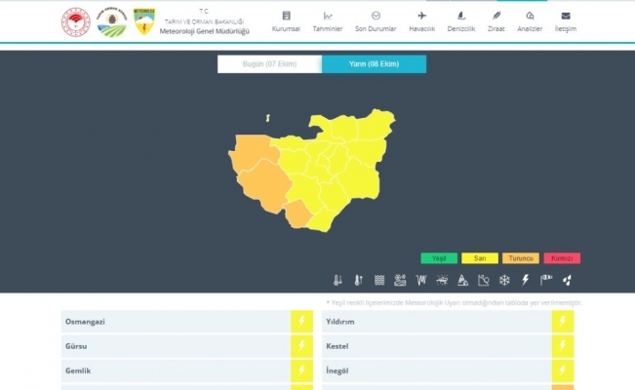Viewport: 635px width, 390px height.
Task: Expand the Son Durumlar menu
Action: (376, 21)
